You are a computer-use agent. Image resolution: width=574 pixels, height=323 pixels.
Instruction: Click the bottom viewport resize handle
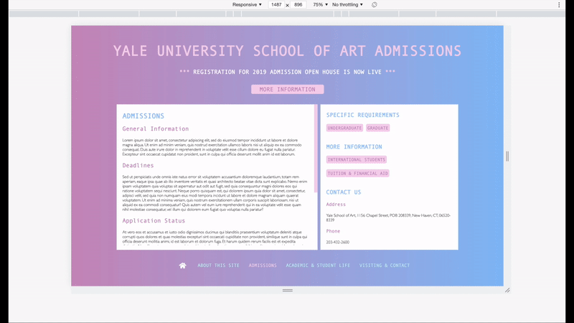tap(288, 291)
